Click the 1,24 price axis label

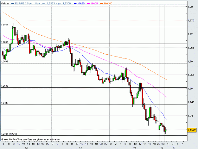(x=190, y=116)
